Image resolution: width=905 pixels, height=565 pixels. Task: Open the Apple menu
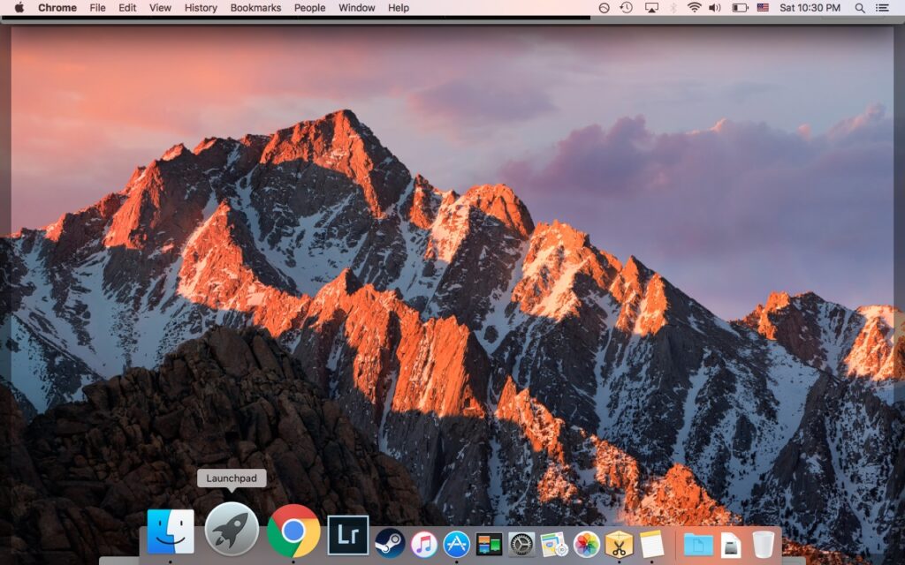point(19,8)
